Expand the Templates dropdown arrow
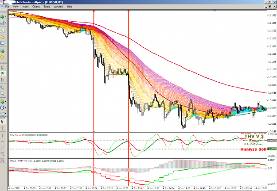The image size is (277, 191). [5, 114]
